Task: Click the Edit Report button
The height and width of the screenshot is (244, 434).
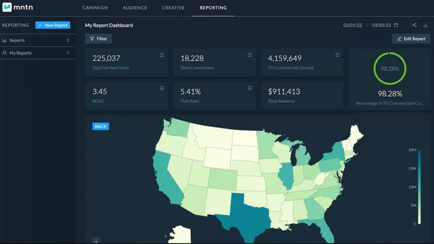Action: click(411, 39)
